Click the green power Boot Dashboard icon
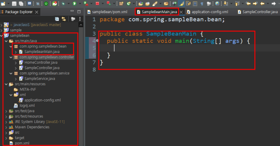Screen dimensions: 280x146 pyautogui.click(x=46, y=3)
